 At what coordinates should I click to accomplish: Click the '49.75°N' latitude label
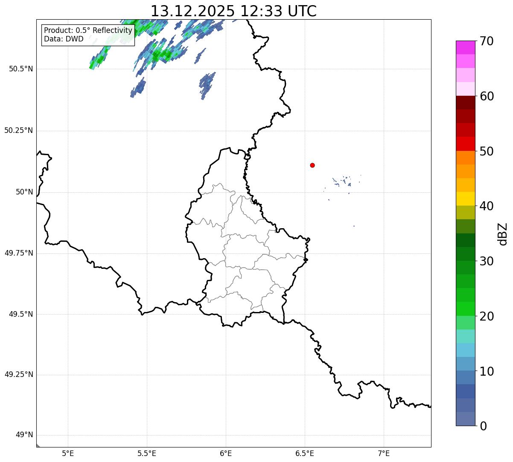pos(19,253)
